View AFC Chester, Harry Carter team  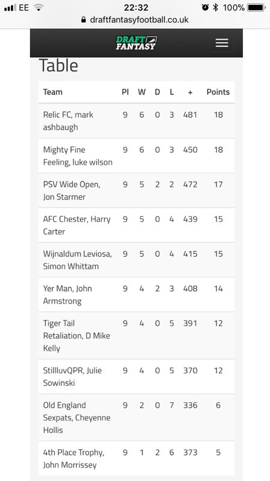point(137,225)
